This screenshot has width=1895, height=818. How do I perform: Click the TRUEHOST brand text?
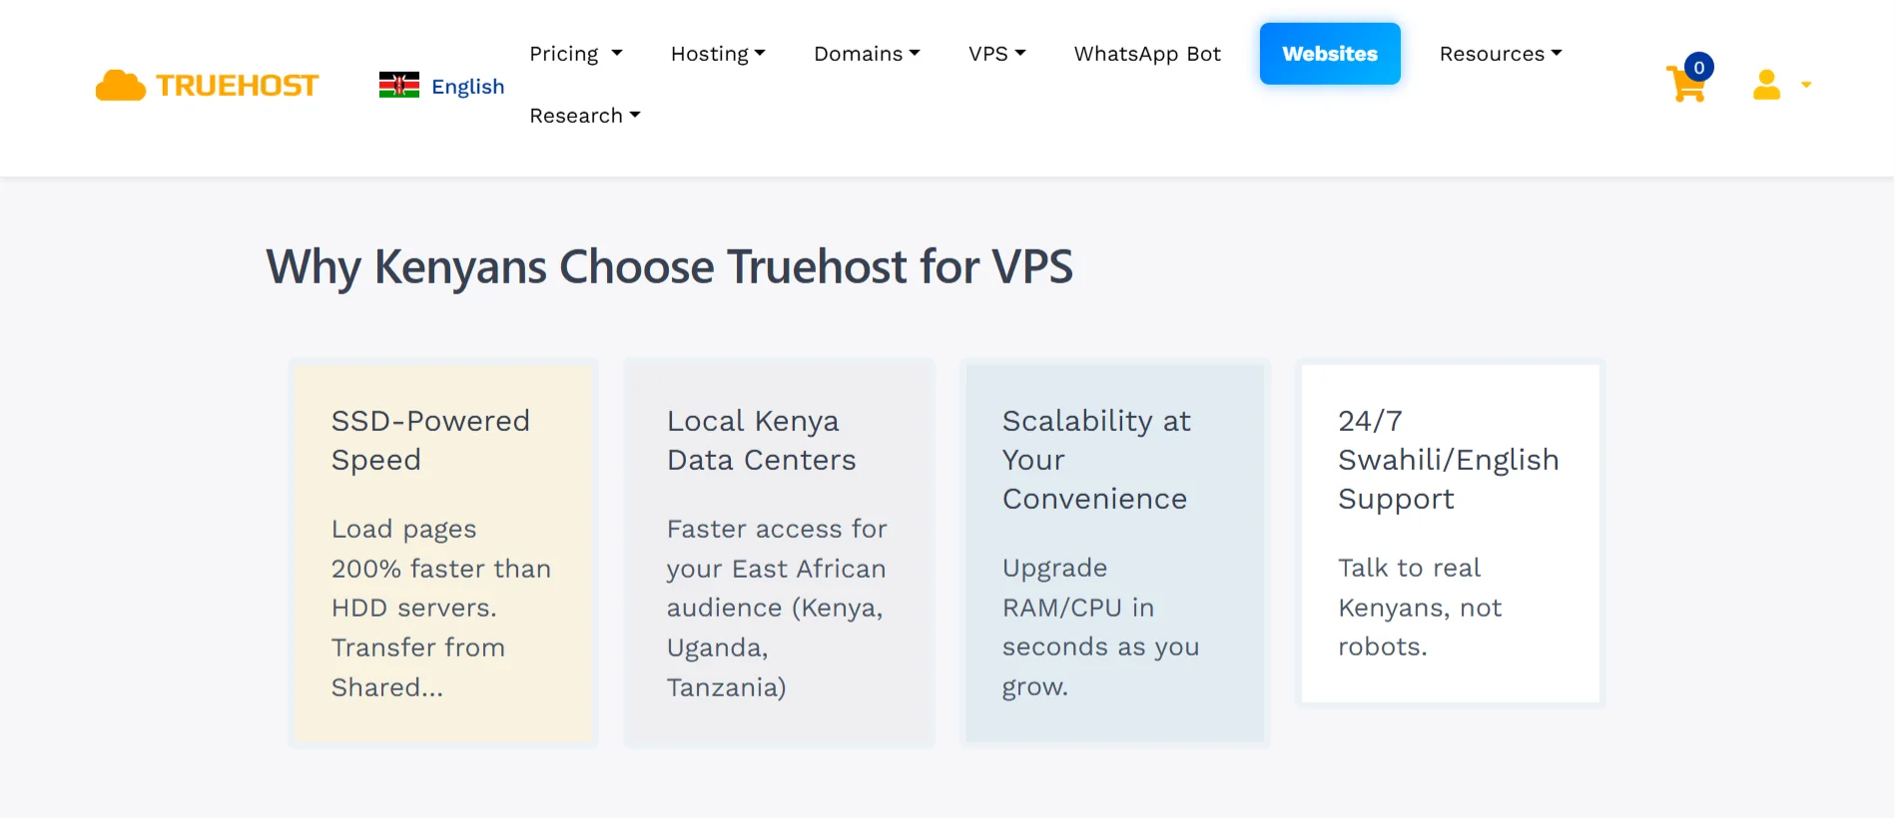pyautogui.click(x=238, y=86)
